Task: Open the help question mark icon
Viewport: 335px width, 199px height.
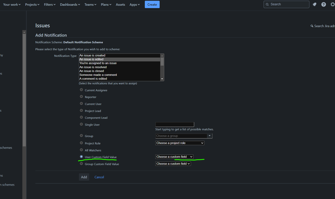Action: [x=324, y=4]
